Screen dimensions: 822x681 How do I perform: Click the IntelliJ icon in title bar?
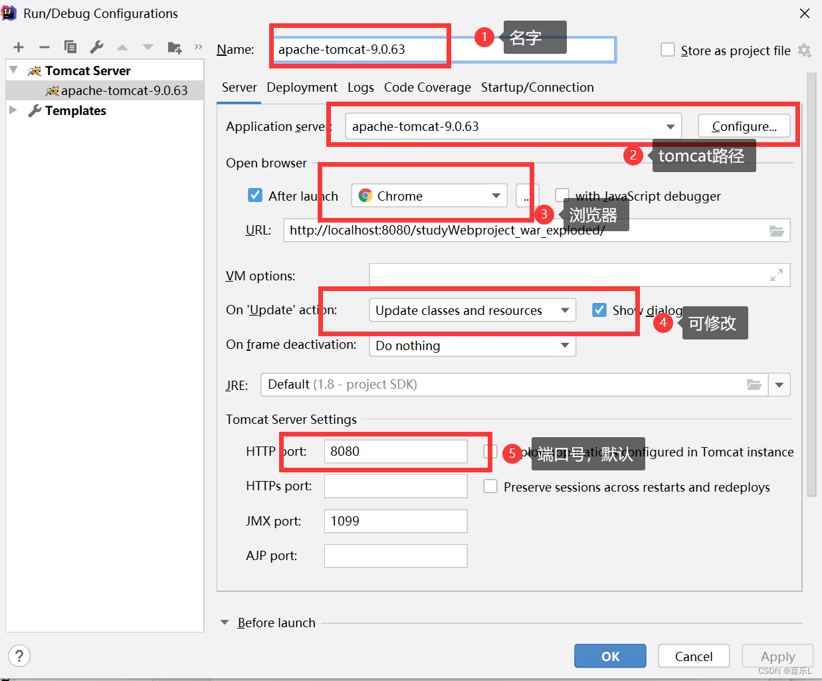[x=9, y=13]
